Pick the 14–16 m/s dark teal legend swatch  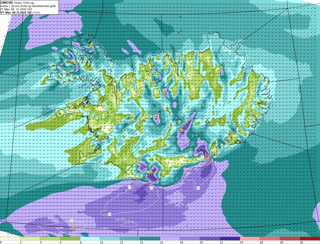150,239
